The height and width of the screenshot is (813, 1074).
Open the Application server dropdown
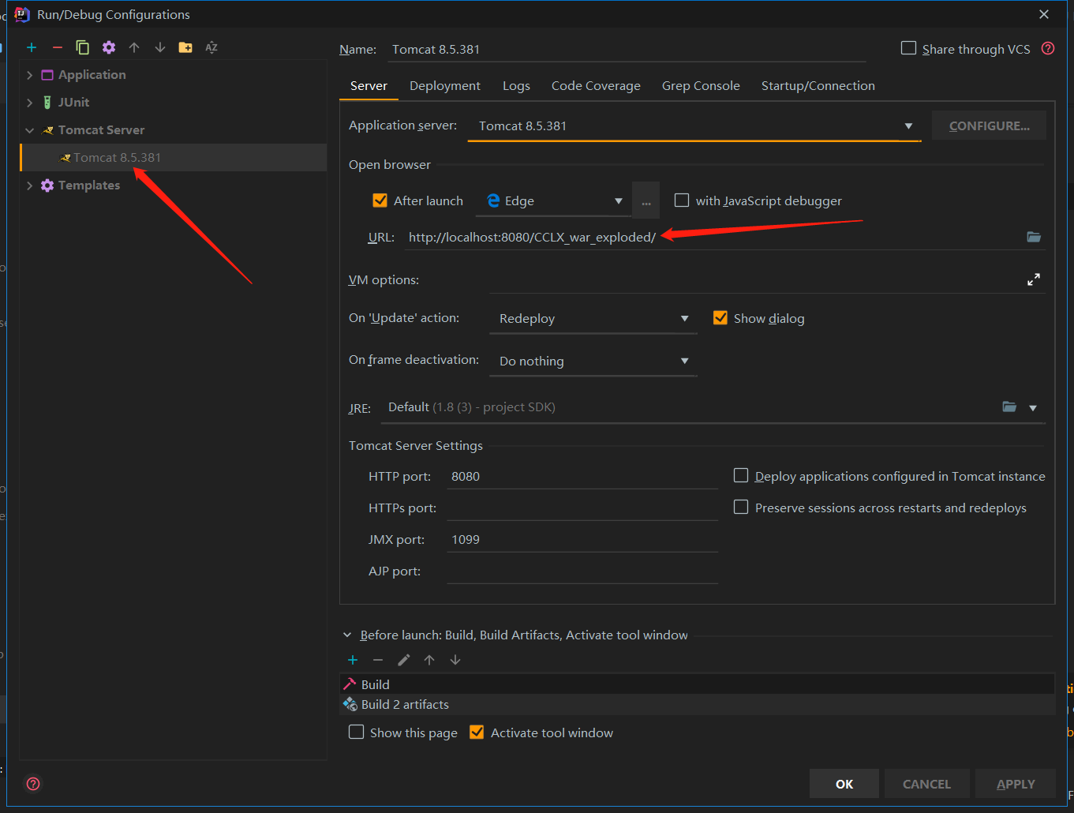click(x=908, y=126)
